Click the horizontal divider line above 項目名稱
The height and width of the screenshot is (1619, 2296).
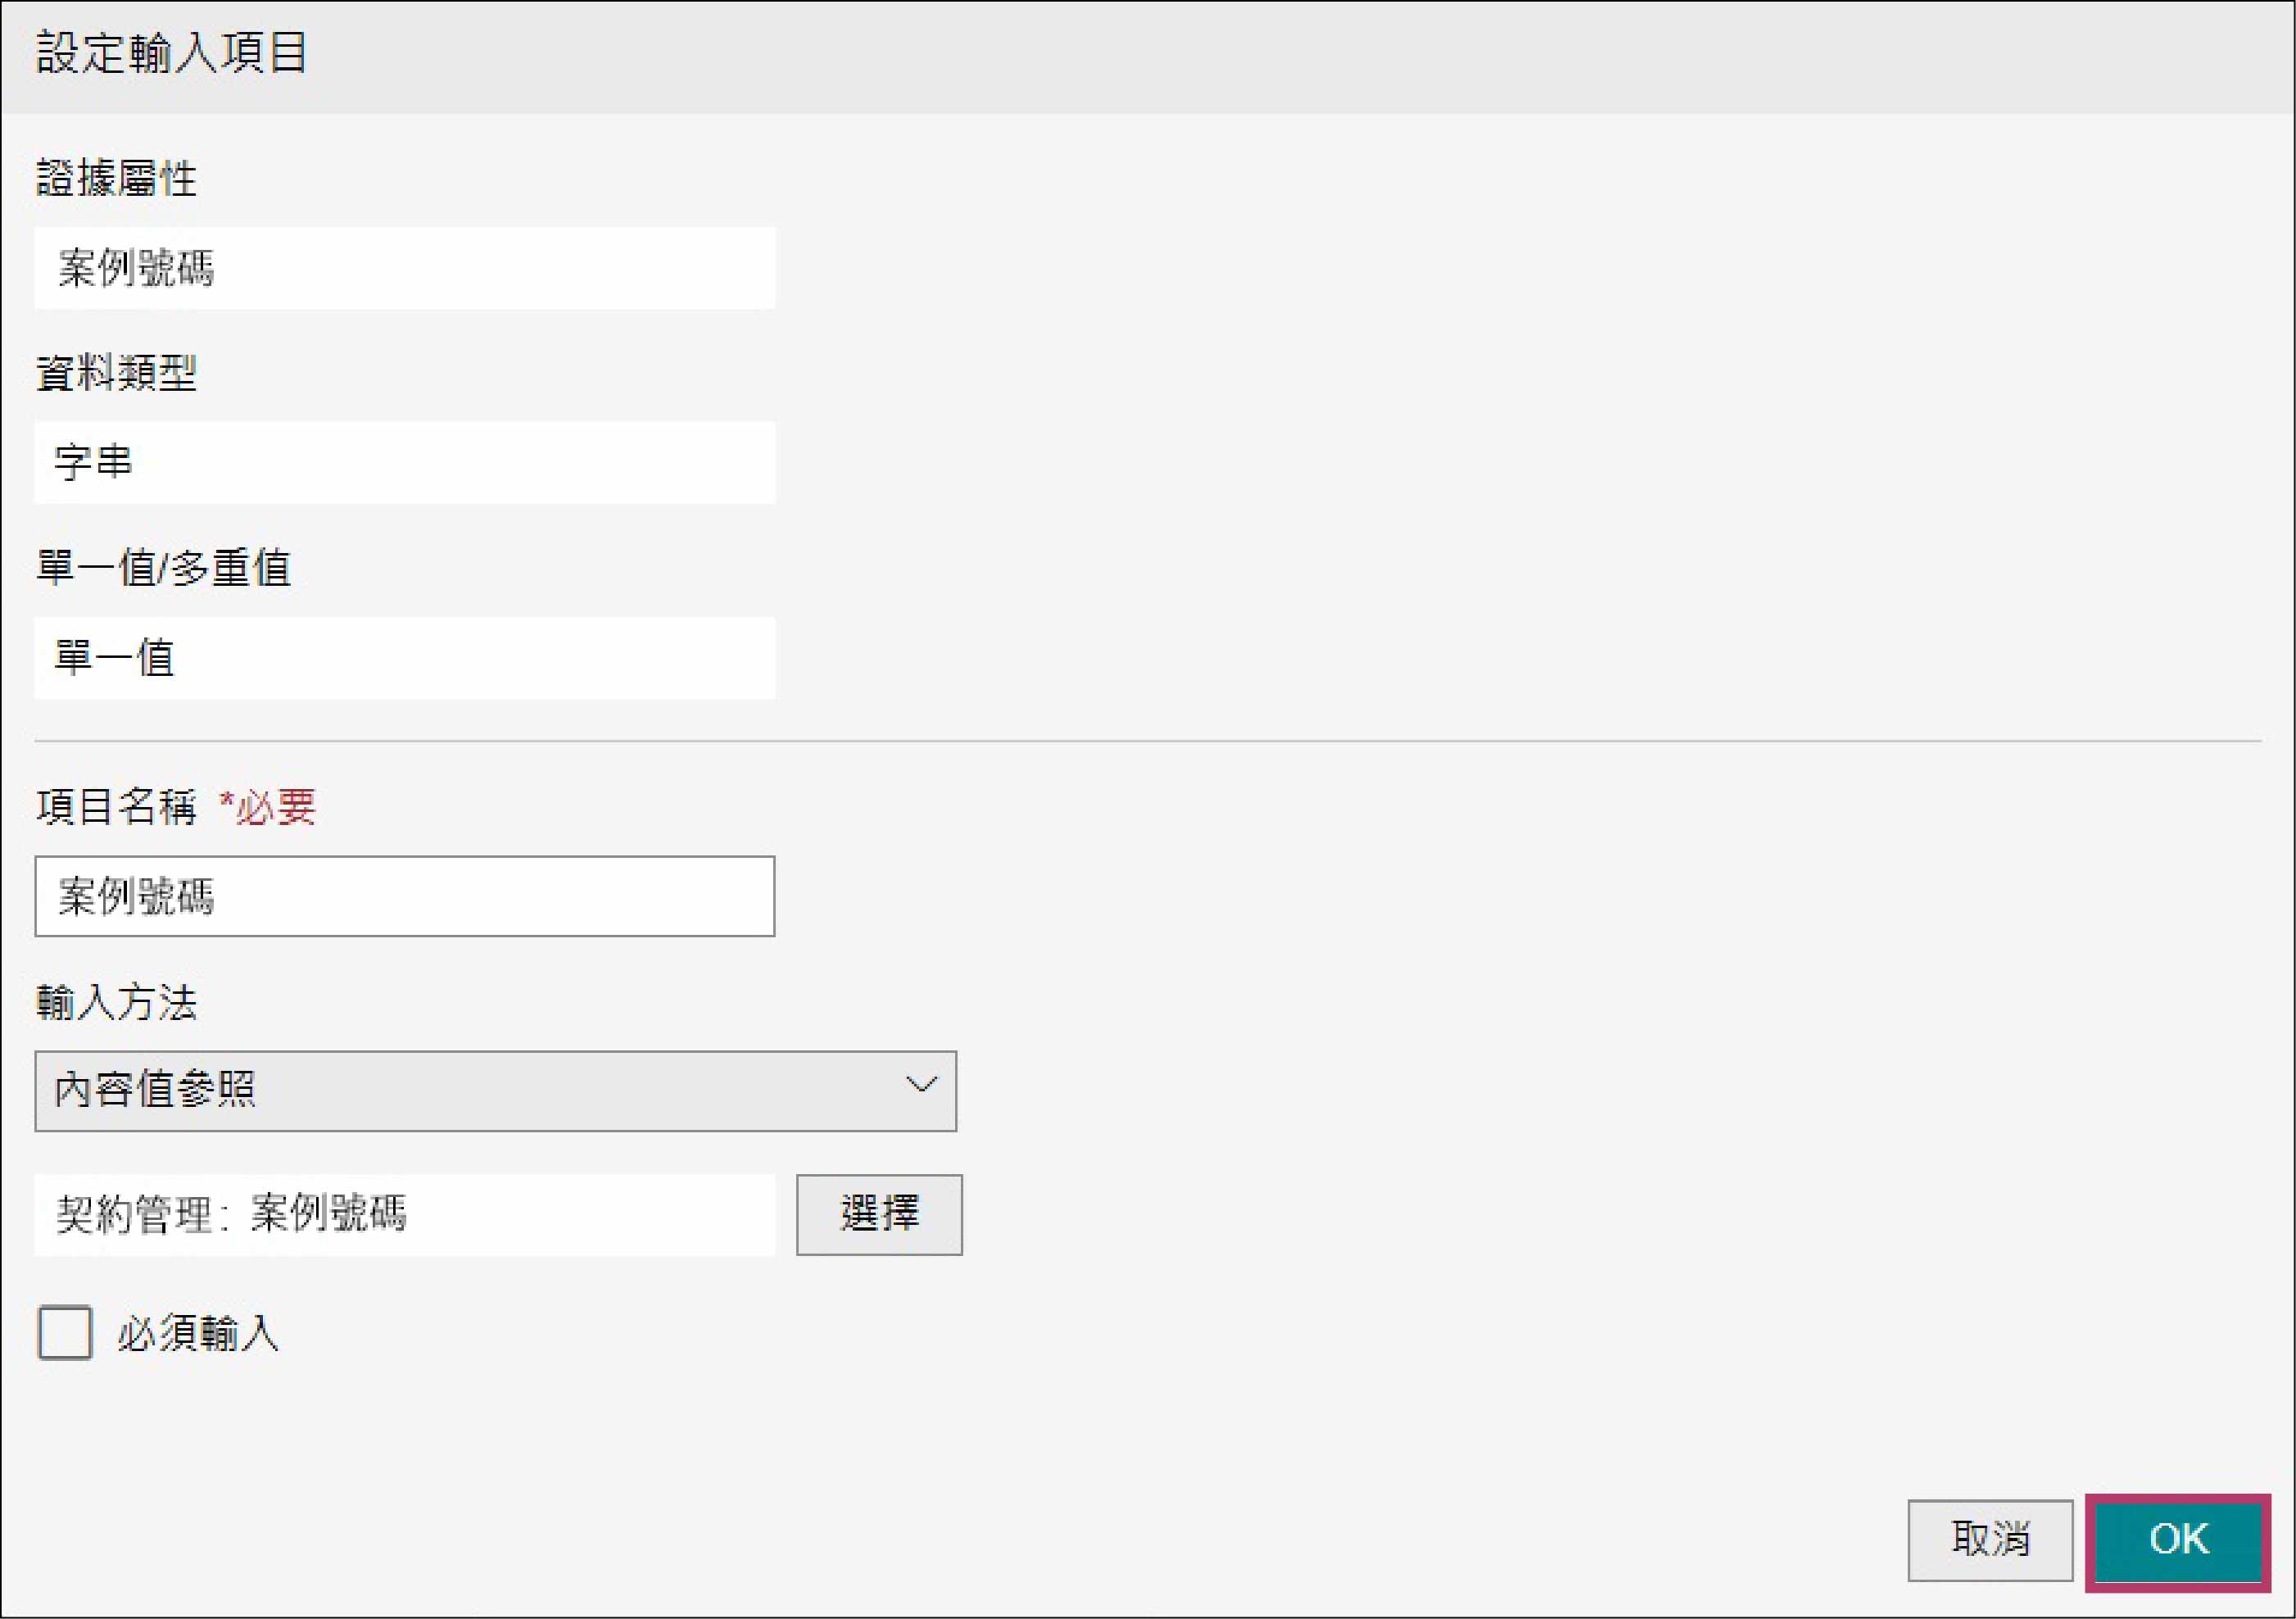pyautogui.click(x=1147, y=741)
